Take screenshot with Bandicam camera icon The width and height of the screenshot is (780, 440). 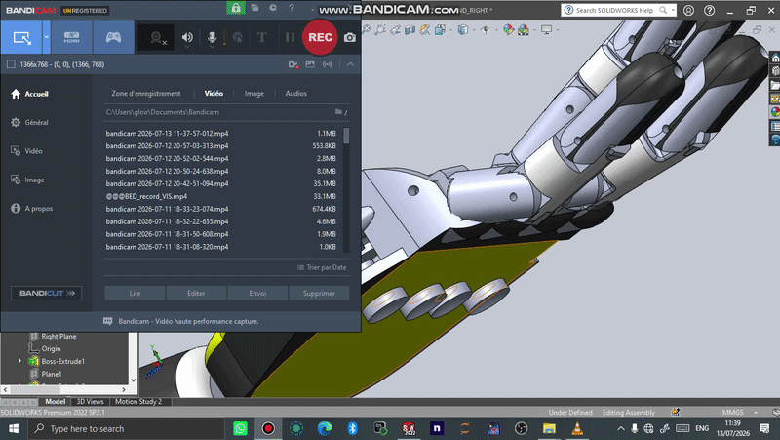tap(350, 37)
